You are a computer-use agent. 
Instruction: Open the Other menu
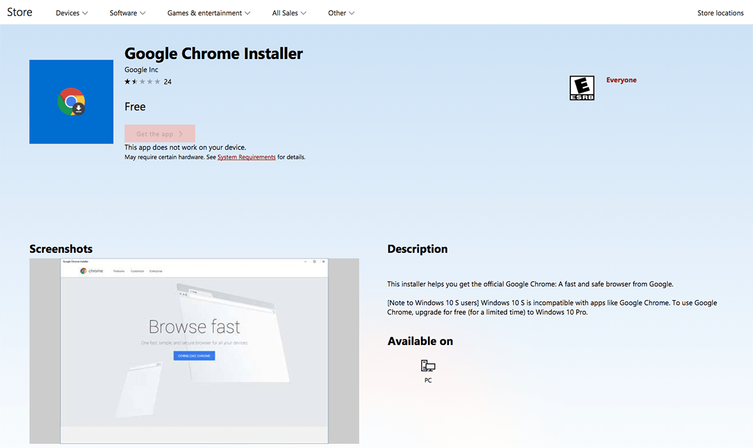coord(341,12)
